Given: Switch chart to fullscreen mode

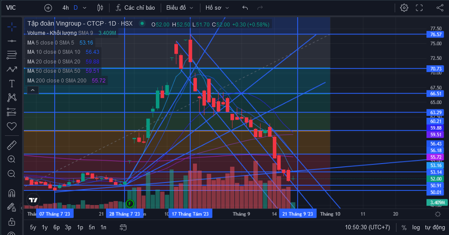Looking at the screenshot, I should pos(419,8).
